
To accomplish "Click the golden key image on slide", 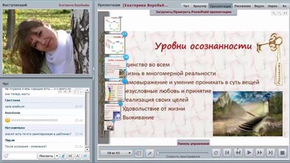I will click(270, 43).
